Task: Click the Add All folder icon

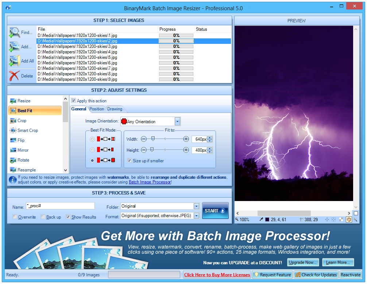Action: (x=15, y=61)
